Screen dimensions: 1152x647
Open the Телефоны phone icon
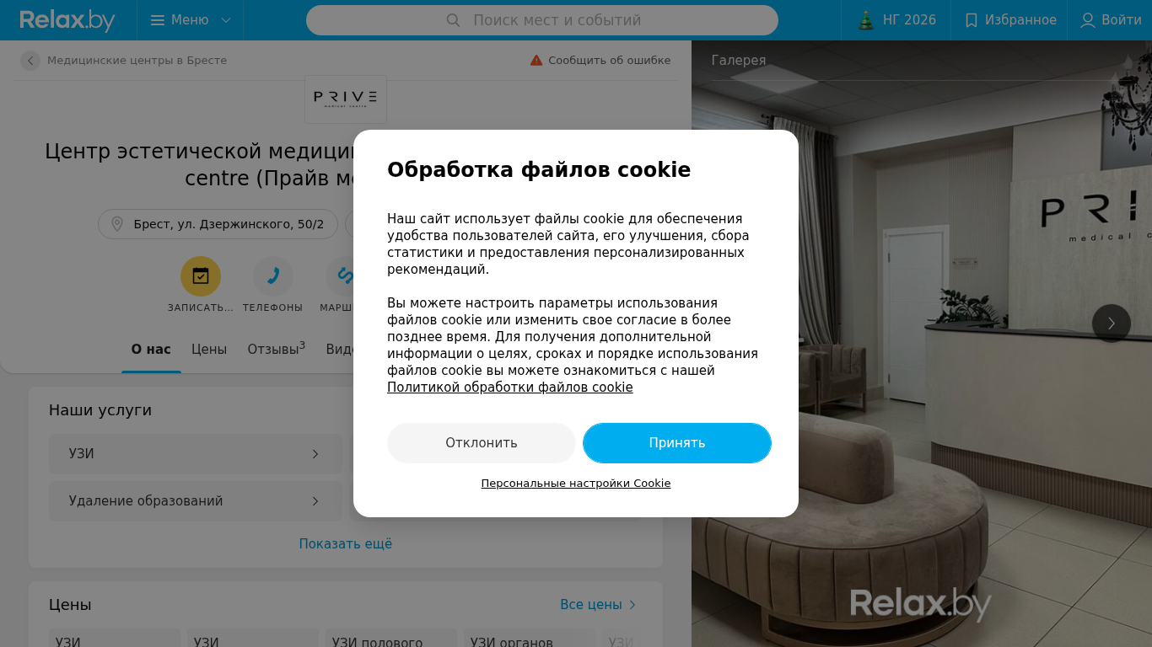tap(273, 276)
